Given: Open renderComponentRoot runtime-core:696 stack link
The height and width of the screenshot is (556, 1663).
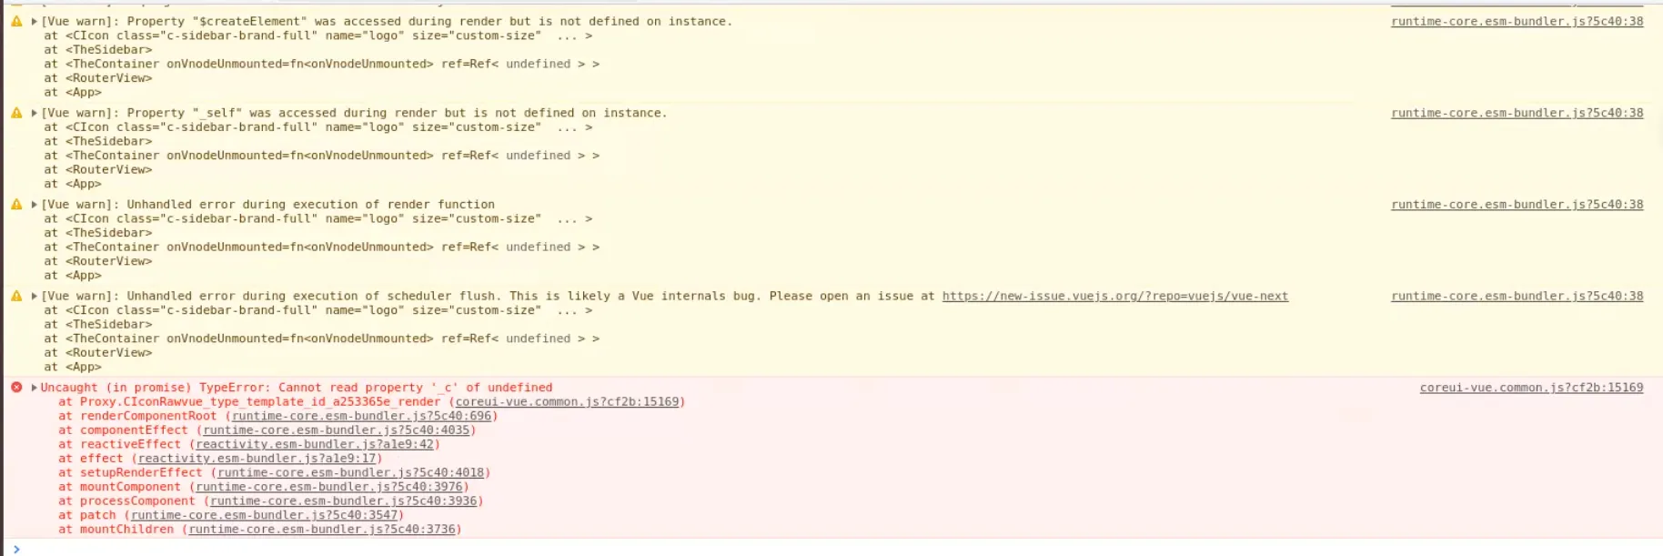Looking at the screenshot, I should point(361,416).
